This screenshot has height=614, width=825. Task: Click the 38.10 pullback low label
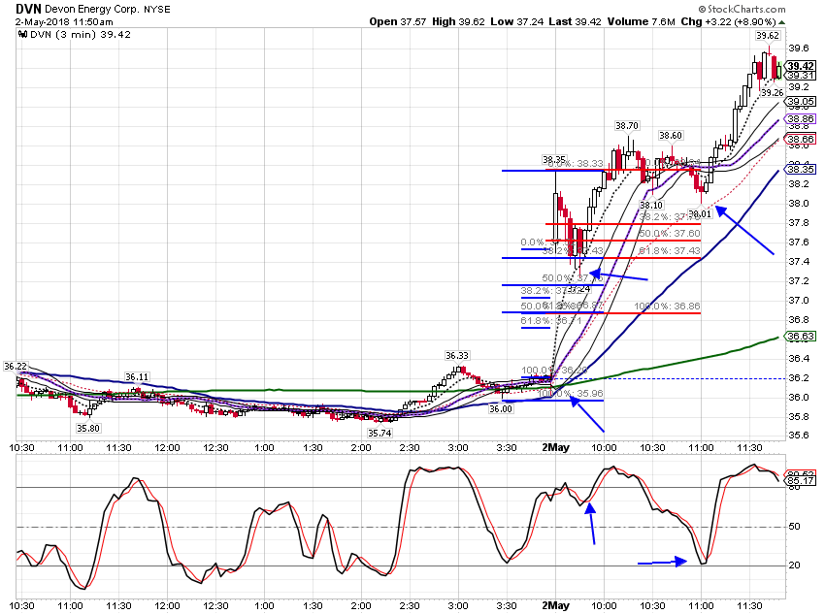(651, 205)
